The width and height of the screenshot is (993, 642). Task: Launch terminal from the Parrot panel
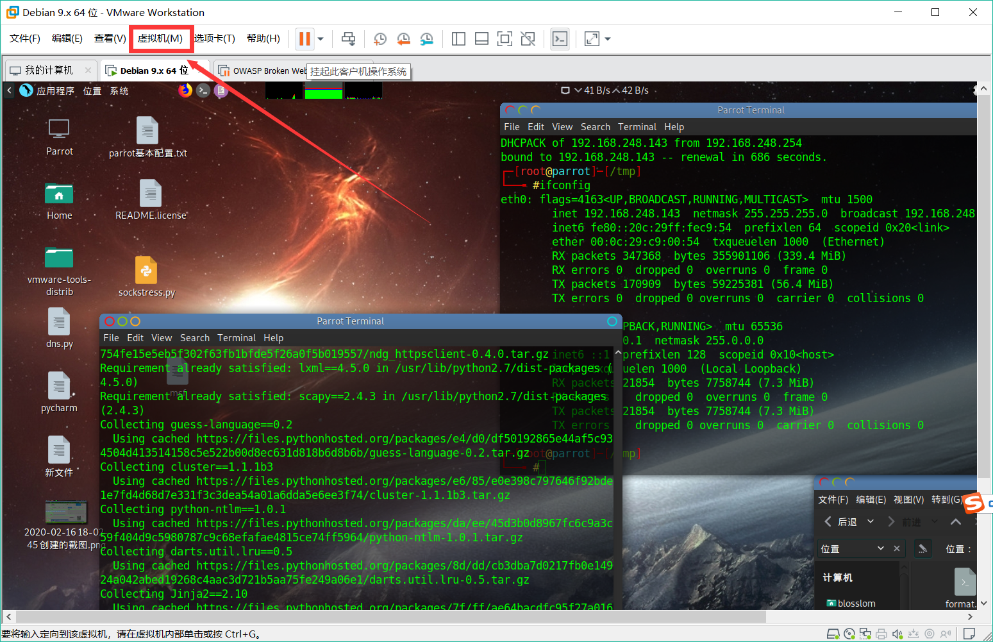pos(203,90)
